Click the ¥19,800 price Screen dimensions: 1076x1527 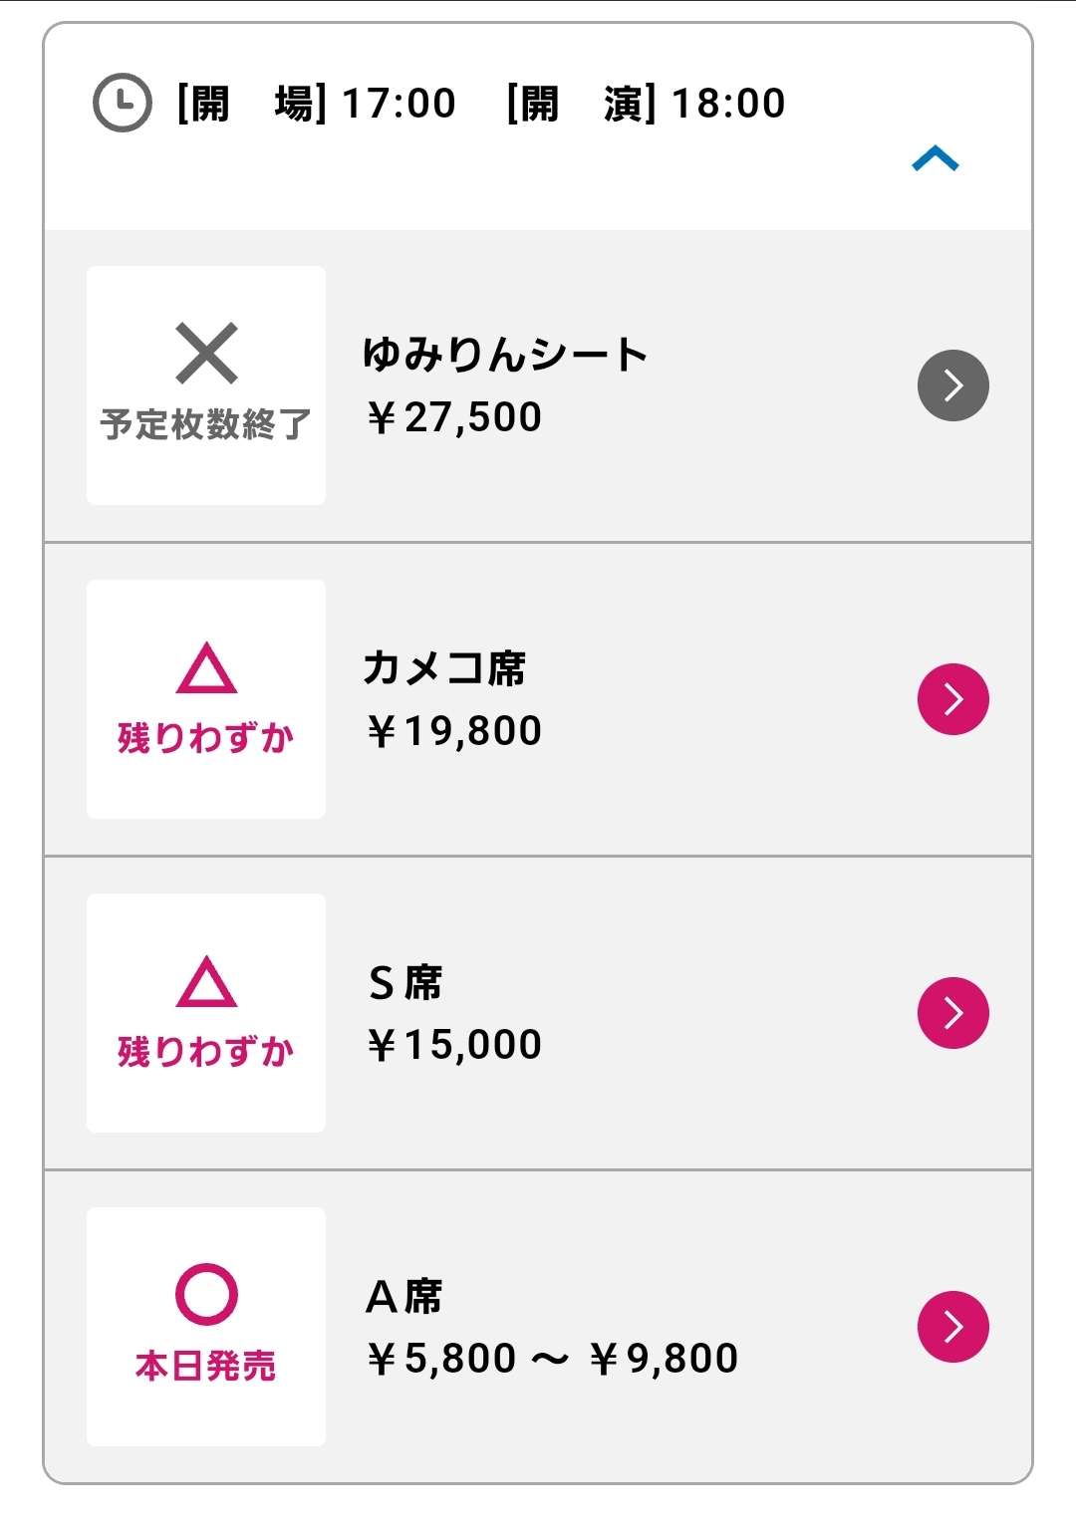(x=454, y=731)
